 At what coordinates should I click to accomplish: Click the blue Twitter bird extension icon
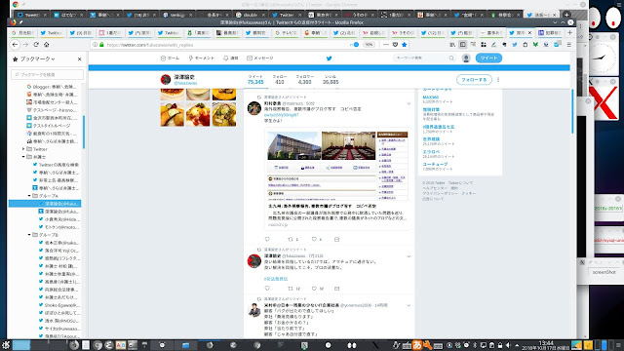pos(515,45)
